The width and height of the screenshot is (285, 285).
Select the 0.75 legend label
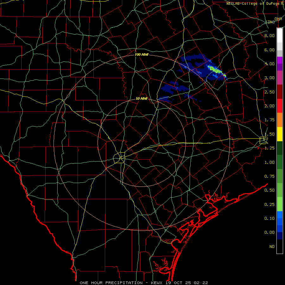(x=269, y=176)
